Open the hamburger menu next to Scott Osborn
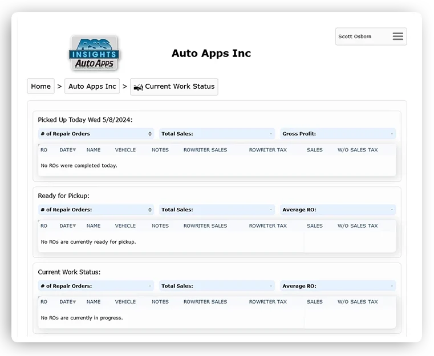The image size is (434, 356). coord(398,36)
